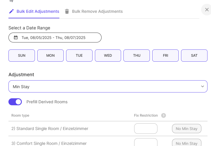Click No Min Stay for Standard Single Room
Screen dimensions: 211x146
point(187,129)
